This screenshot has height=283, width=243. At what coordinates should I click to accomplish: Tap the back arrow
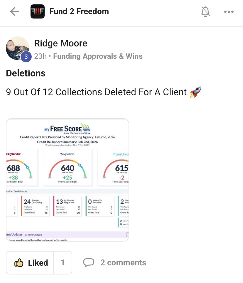(x=14, y=12)
